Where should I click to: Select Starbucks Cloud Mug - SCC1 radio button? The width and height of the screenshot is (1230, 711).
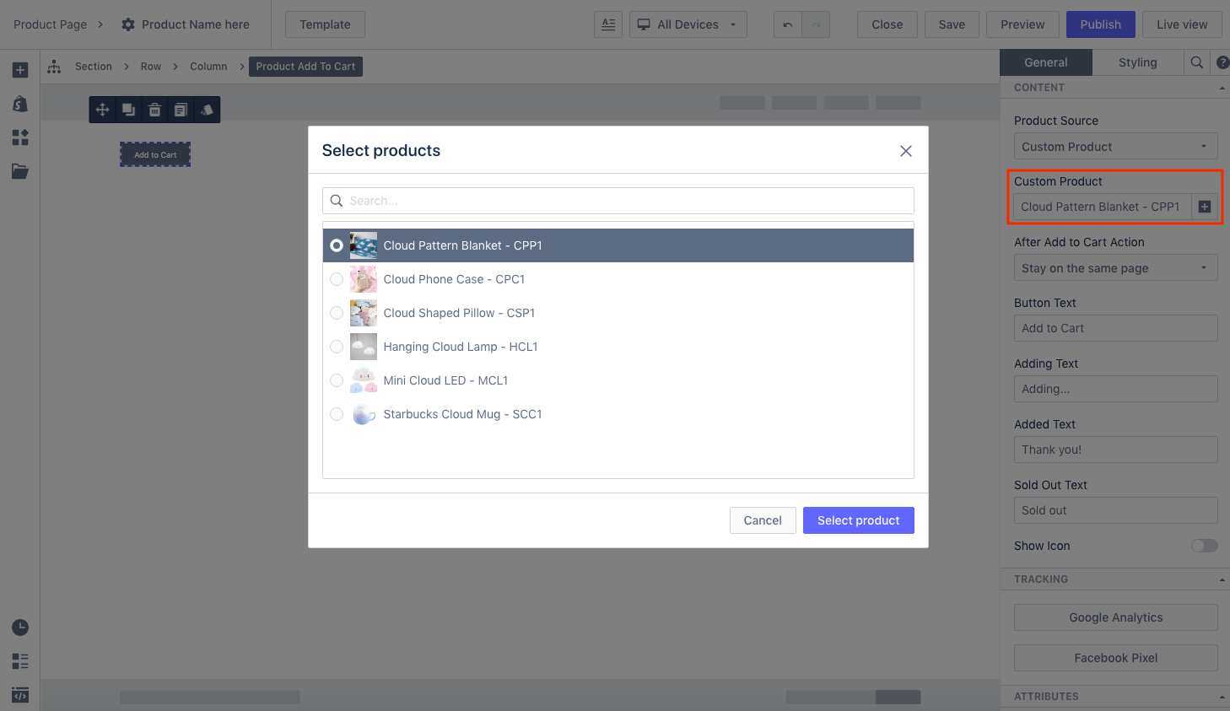pyautogui.click(x=337, y=414)
